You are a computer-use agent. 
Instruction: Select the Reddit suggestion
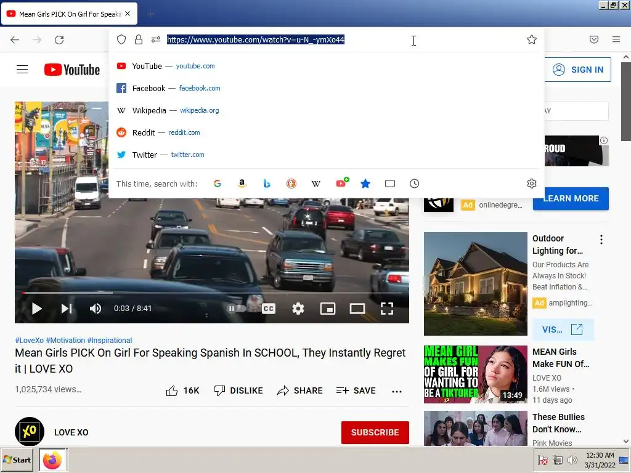point(326,132)
